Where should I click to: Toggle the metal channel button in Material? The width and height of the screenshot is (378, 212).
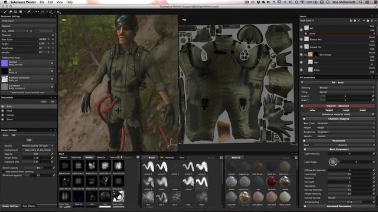[x=363, y=110]
